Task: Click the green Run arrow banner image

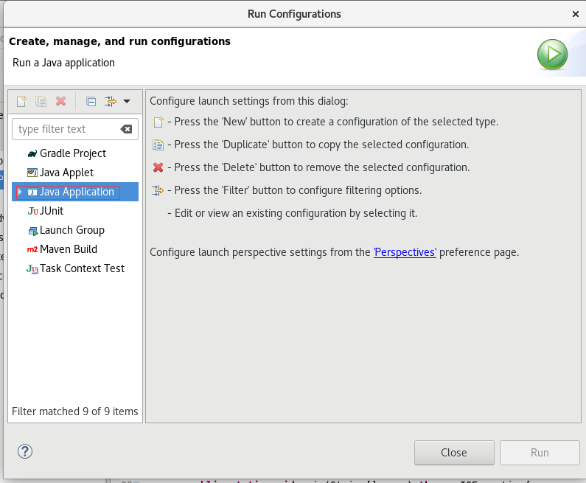Action: click(552, 55)
